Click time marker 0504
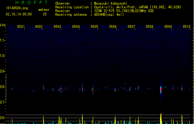 [x=76, y=27]
